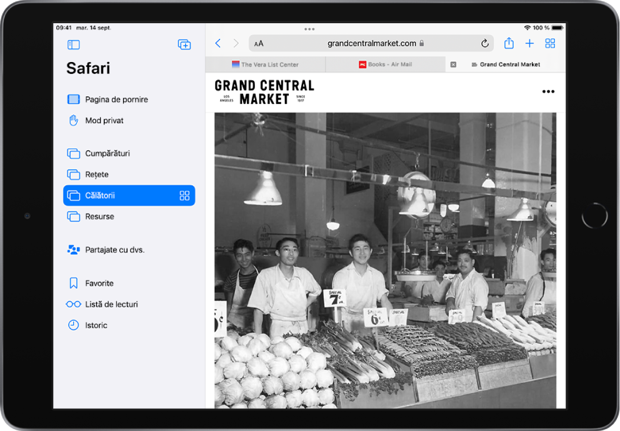Switch to The Vera List Center tab
Image resolution: width=620 pixels, height=431 pixels.
pyautogui.click(x=266, y=64)
